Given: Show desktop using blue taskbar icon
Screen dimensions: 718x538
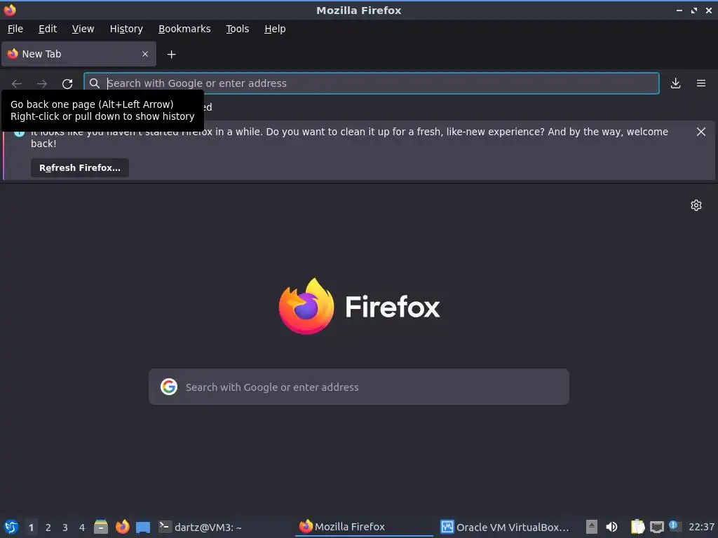Looking at the screenshot, I should [x=143, y=527].
